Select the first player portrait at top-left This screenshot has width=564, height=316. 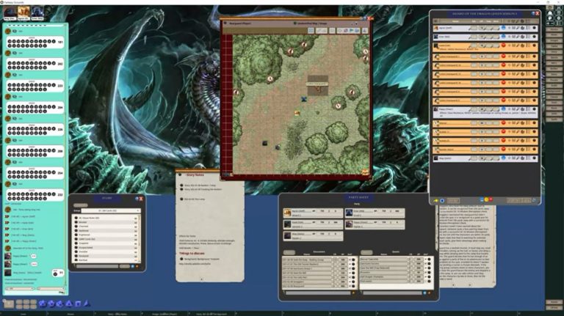point(10,13)
